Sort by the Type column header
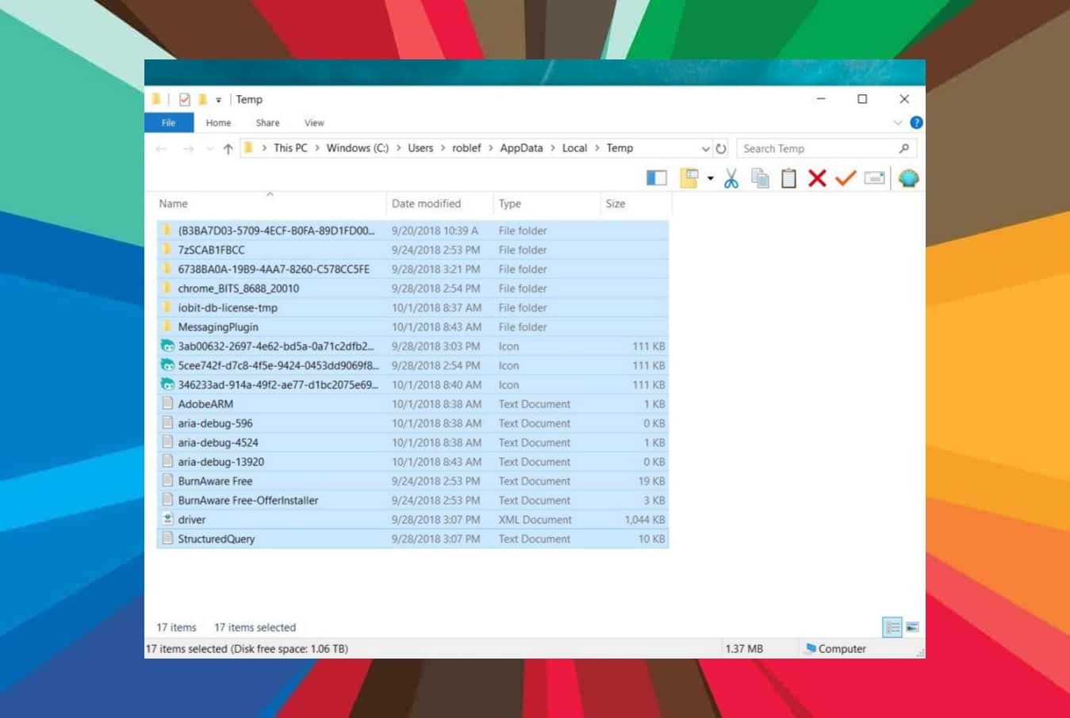1070x718 pixels. [546, 204]
